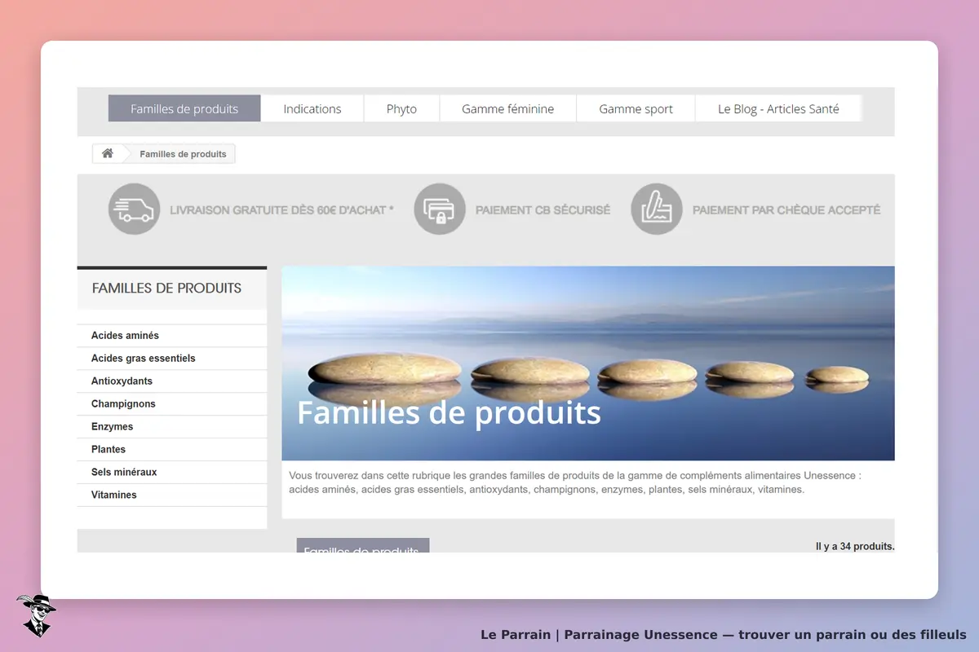Click the 'Il y a 34 produits.' text
The width and height of the screenshot is (979, 652).
point(855,546)
